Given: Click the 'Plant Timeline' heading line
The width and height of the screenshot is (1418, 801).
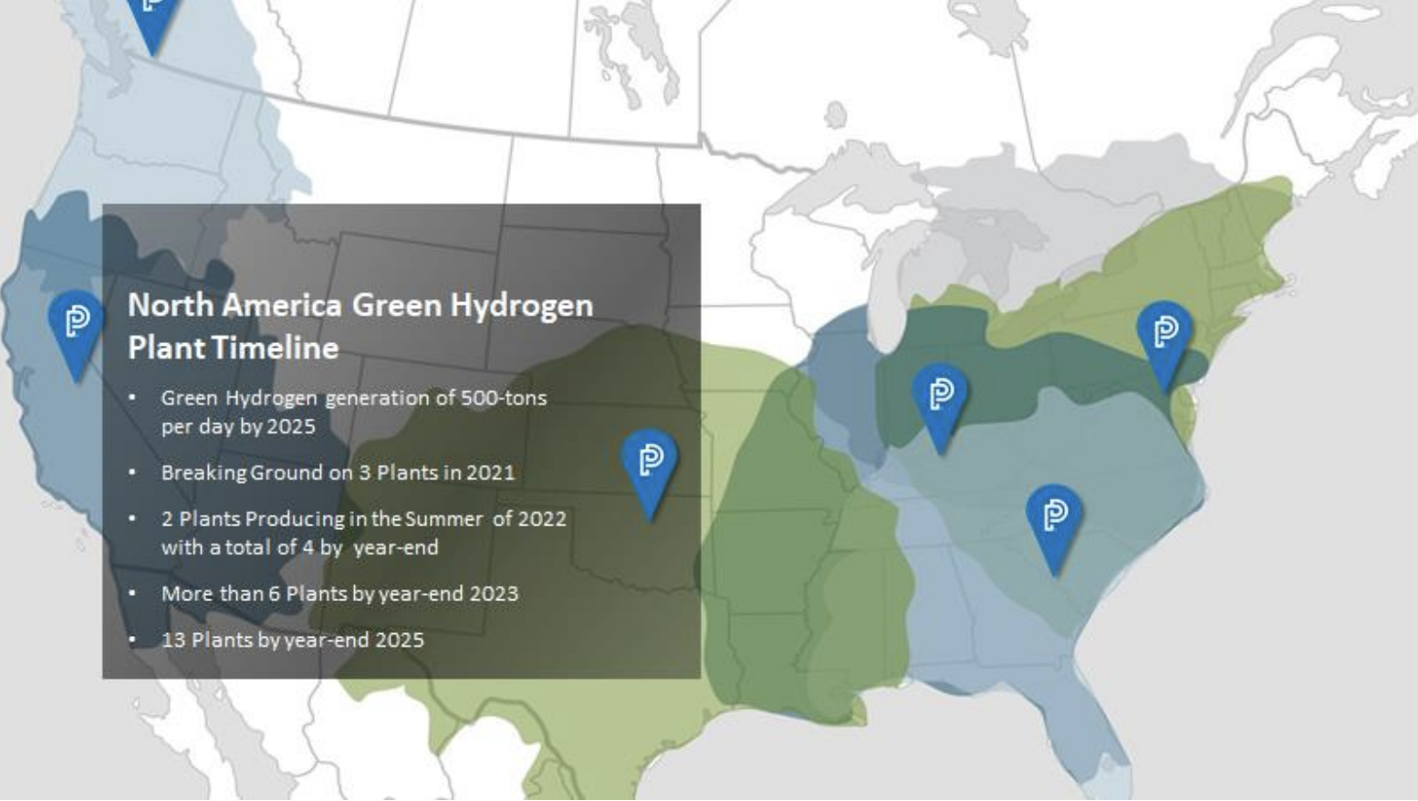Looking at the screenshot, I should 234,348.
